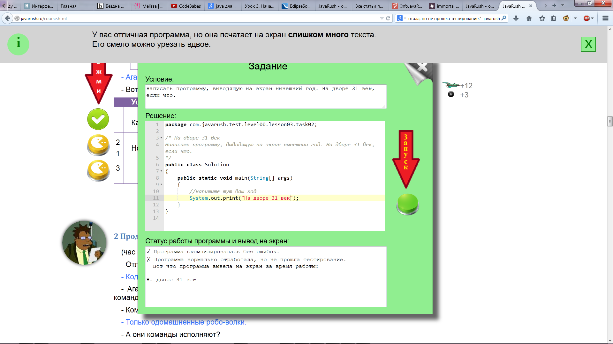
Task: Close the green info notification with X
Action: click(588, 44)
